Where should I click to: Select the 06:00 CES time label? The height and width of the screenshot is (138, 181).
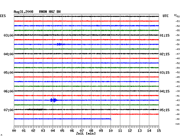[9, 91]
